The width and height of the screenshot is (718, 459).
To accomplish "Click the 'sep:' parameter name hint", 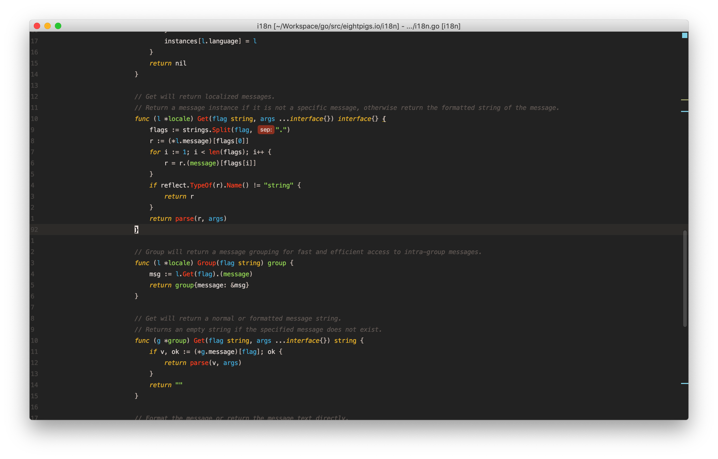I will [266, 130].
